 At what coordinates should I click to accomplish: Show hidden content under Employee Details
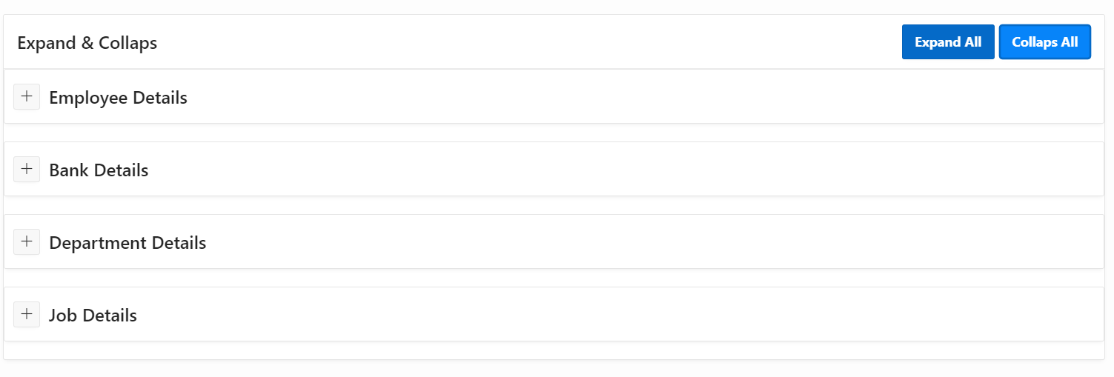[x=27, y=96]
